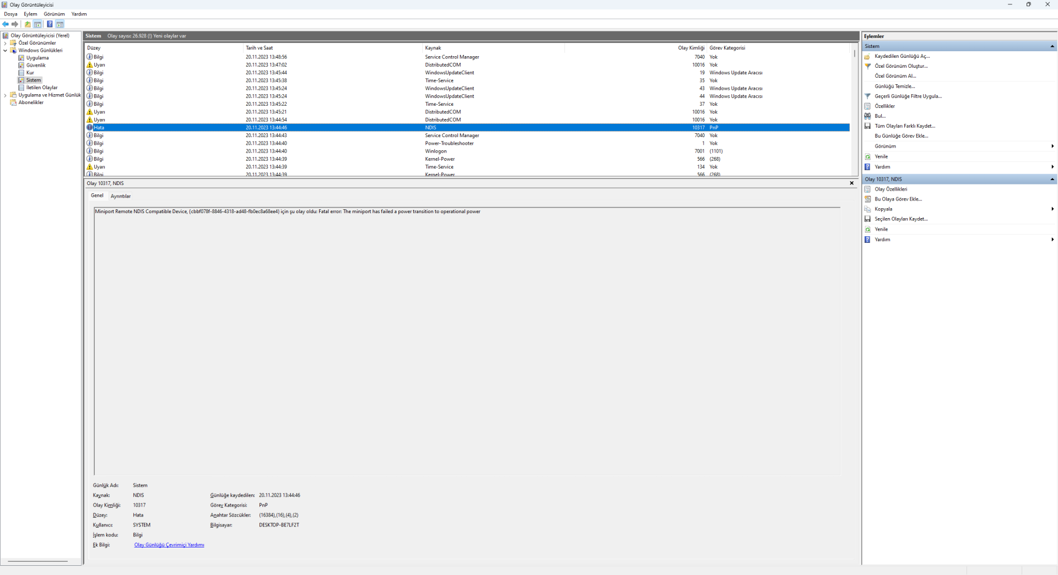The height and width of the screenshot is (575, 1058).
Task: Switch to the Ayrıntılar tab
Action: pos(121,196)
